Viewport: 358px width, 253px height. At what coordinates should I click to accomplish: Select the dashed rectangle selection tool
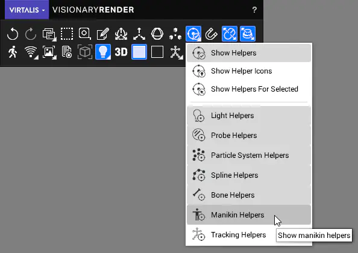click(x=67, y=34)
